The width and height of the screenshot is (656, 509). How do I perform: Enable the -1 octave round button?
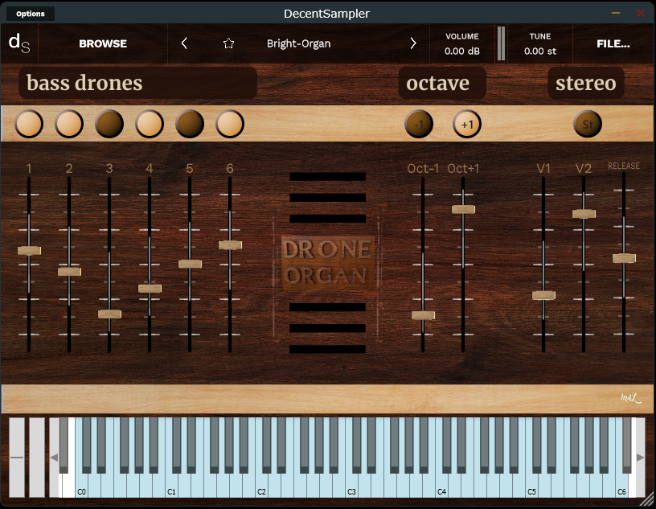click(x=419, y=124)
